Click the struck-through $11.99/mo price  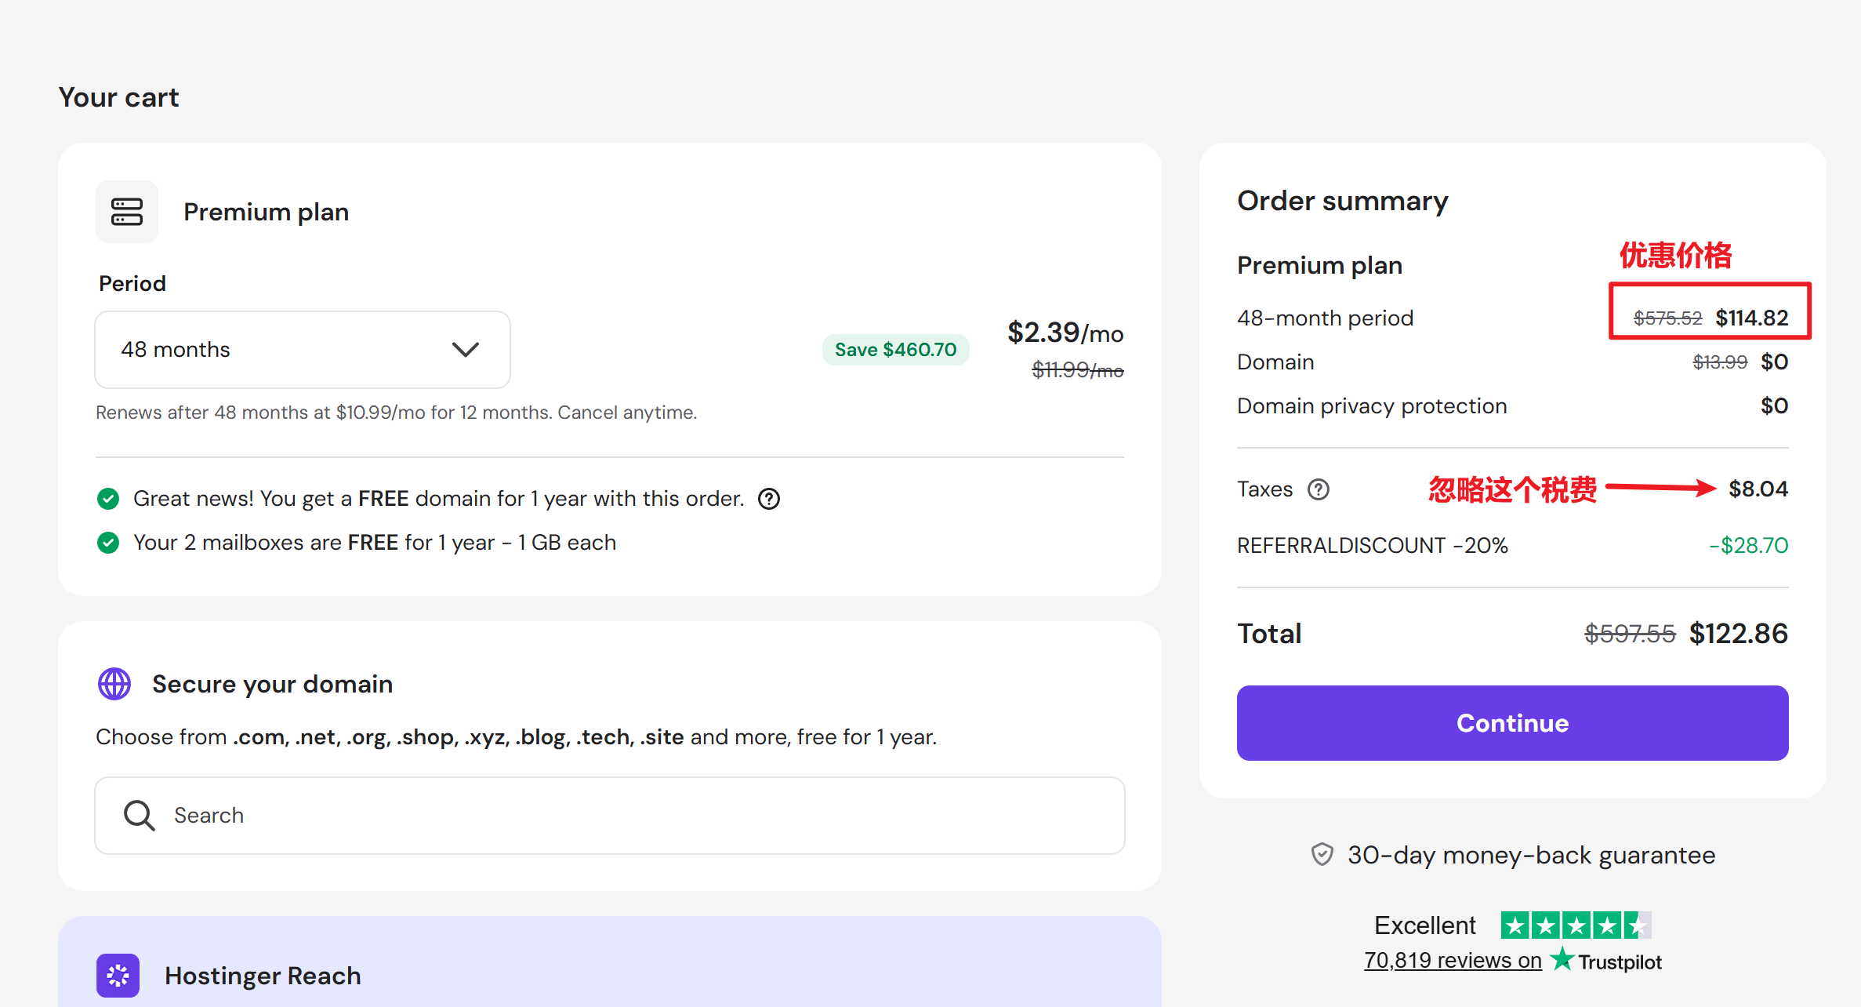1078,370
